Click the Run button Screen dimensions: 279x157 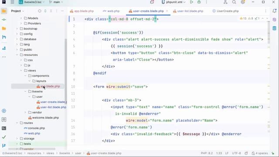[x=191, y=2]
